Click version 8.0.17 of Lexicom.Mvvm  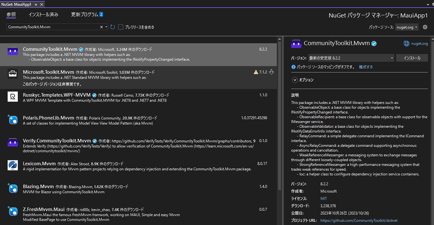262,163
